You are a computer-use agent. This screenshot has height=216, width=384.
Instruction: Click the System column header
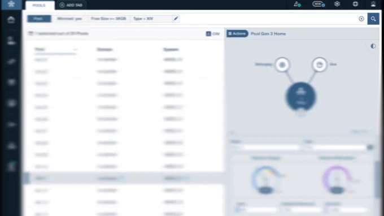171,50
